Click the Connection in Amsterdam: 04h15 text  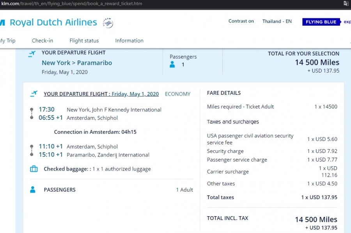click(x=95, y=132)
